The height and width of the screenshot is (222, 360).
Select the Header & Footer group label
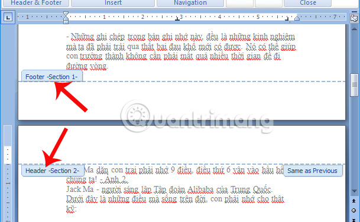click(36, 3)
